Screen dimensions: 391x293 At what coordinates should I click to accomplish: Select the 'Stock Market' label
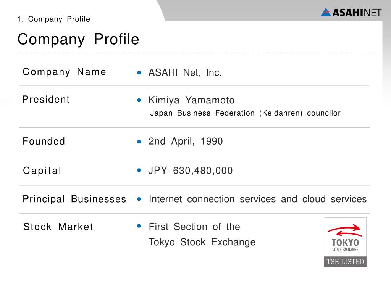click(58, 227)
